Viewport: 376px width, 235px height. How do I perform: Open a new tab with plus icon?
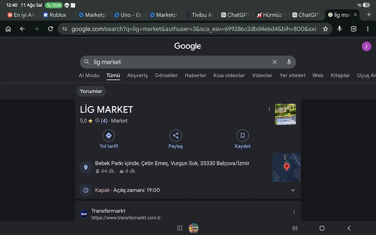pos(368,15)
